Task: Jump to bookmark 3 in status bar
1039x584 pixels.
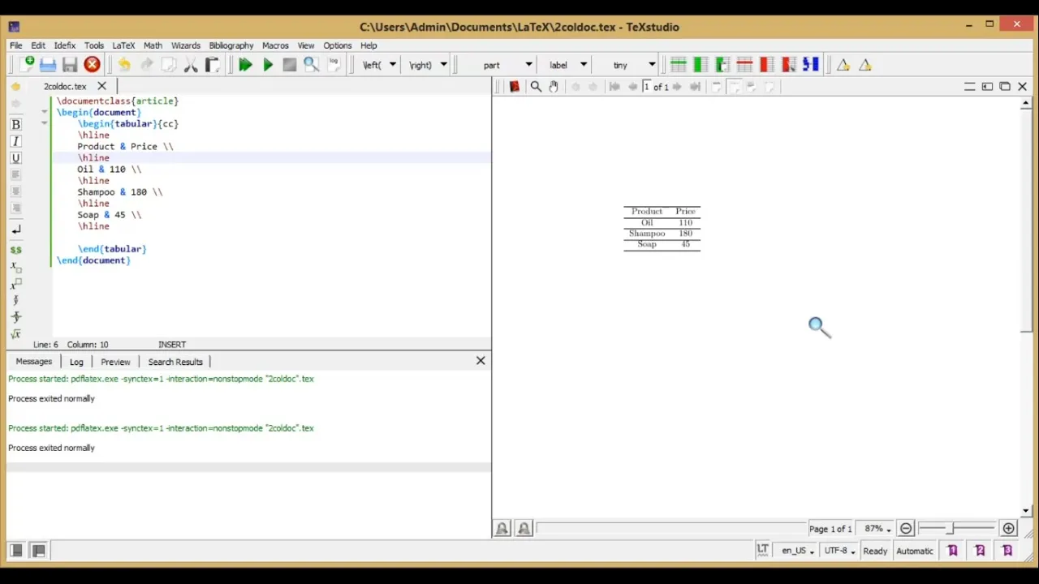Action: 1007,551
